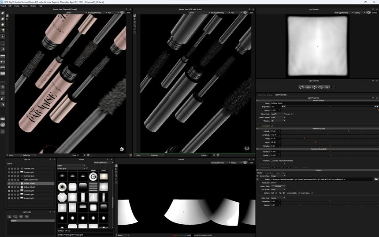Click the Gamma slider track
379x237 pixels.
pyautogui.click(x=330, y=205)
